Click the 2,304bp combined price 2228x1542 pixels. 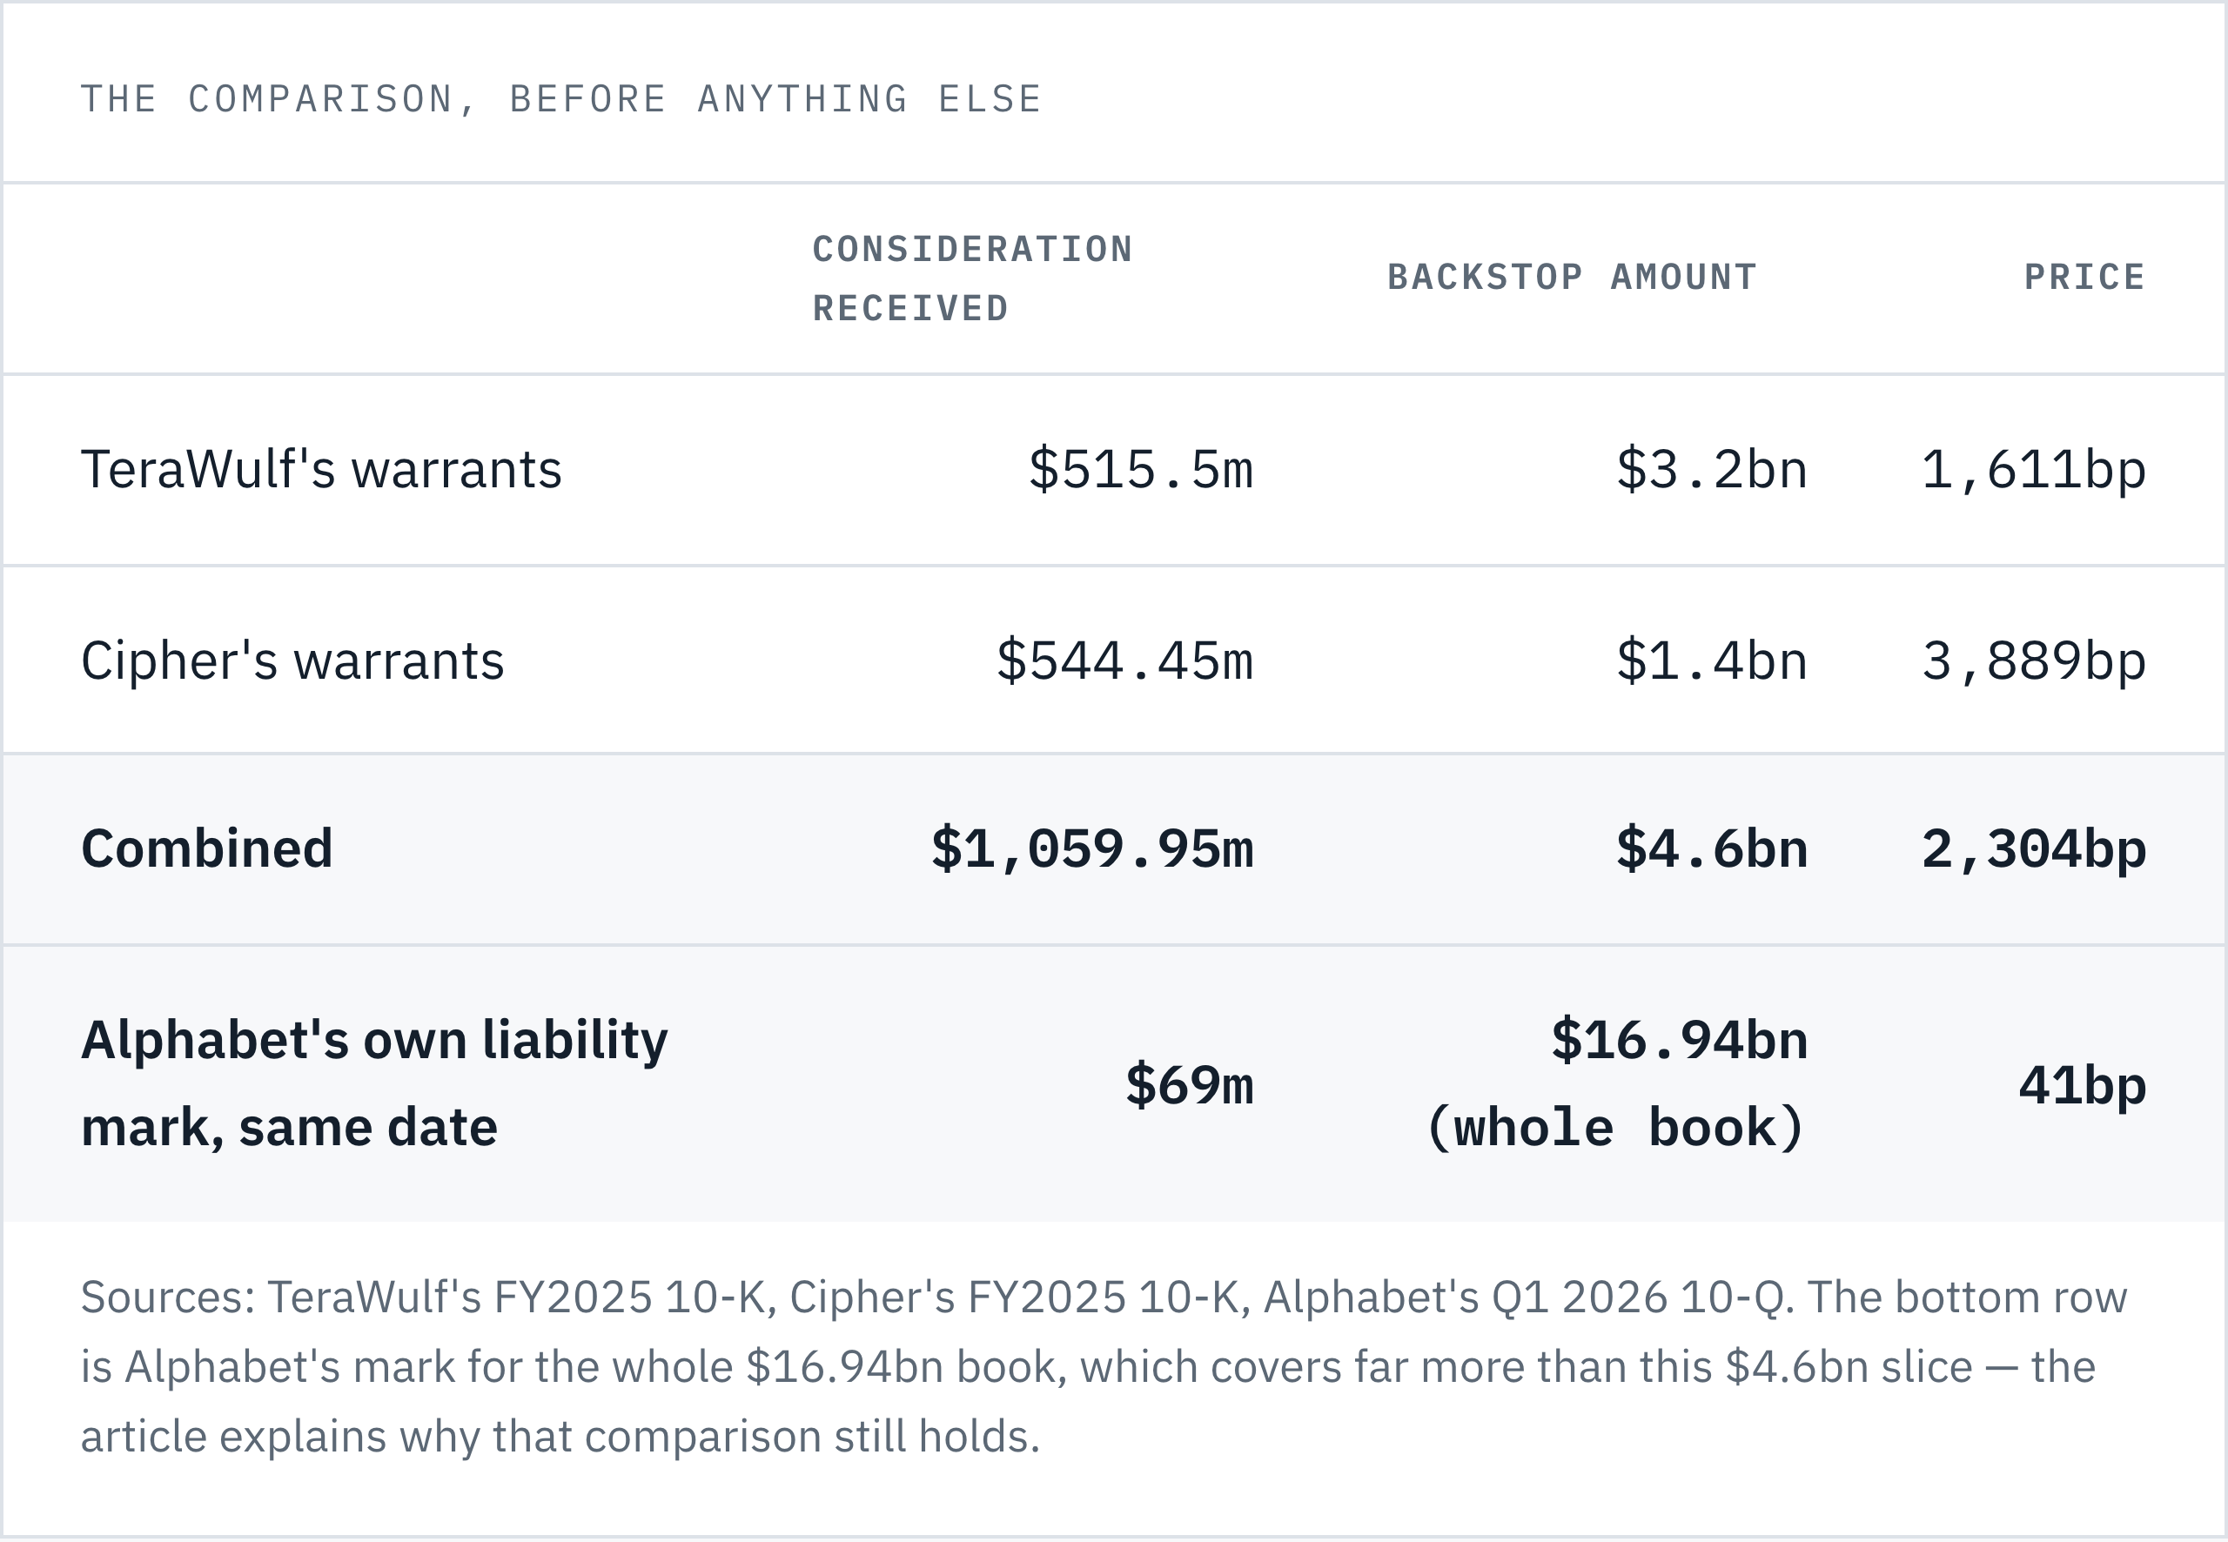click(x=2033, y=848)
